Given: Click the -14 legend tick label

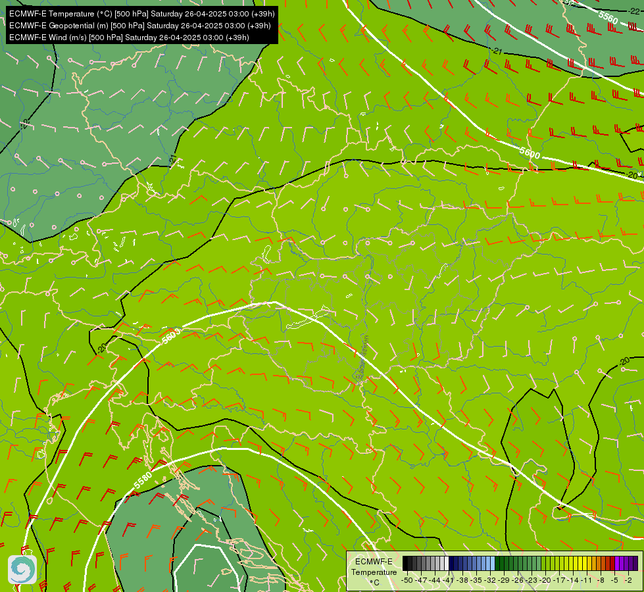Looking at the screenshot, I should 573,580.
